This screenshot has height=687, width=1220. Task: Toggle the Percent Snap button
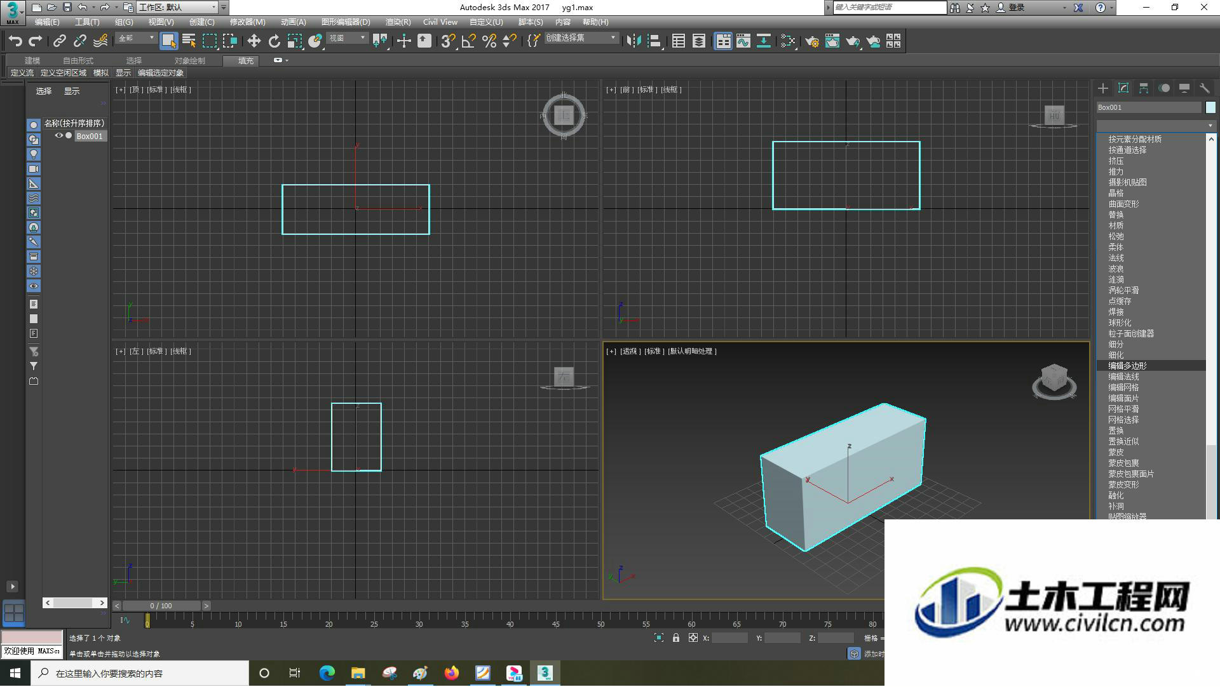(489, 41)
